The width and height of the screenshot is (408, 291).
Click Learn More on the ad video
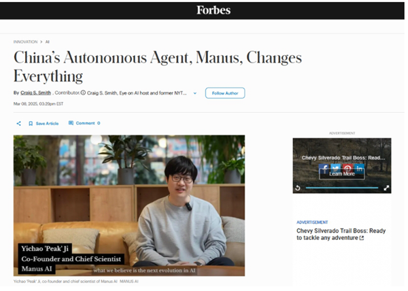(x=342, y=174)
